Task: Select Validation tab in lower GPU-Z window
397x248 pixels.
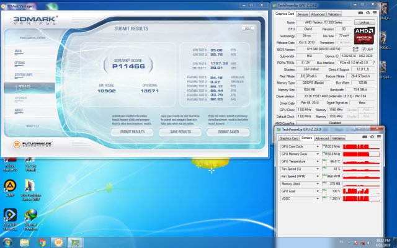Action: point(339,138)
